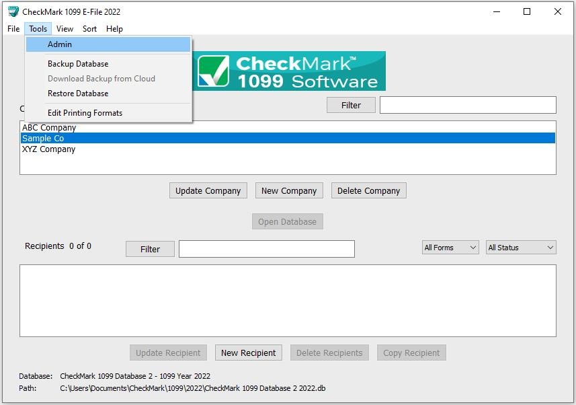Click the Update Company button

pos(208,190)
